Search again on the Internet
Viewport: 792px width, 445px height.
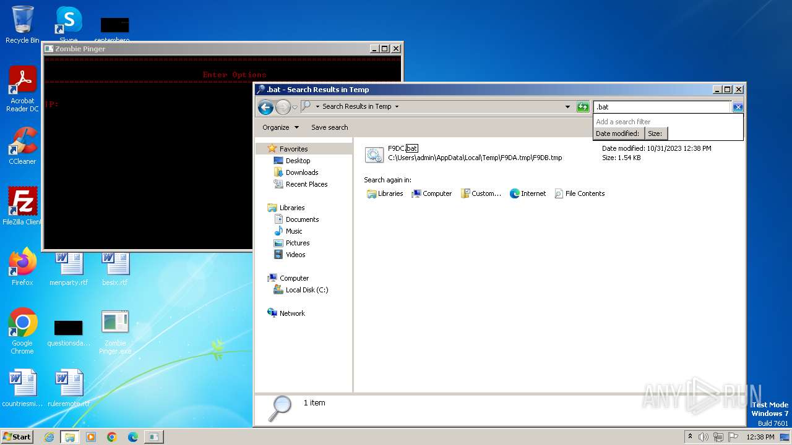point(528,193)
